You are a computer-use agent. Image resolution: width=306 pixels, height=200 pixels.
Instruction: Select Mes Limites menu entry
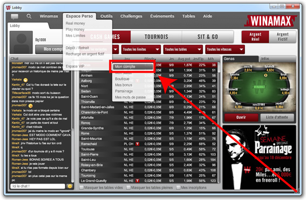click(x=76, y=35)
